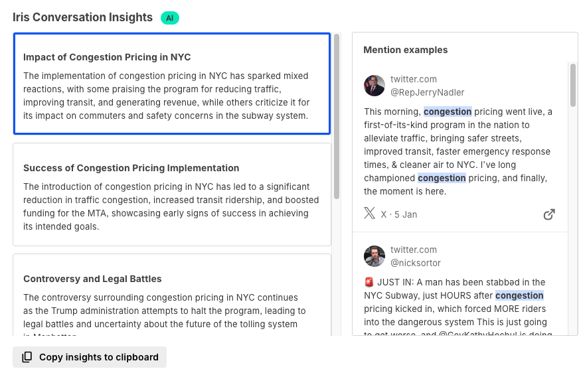581x375 pixels.
Task: Click nicksortor's profile avatar
Action: coord(374,256)
